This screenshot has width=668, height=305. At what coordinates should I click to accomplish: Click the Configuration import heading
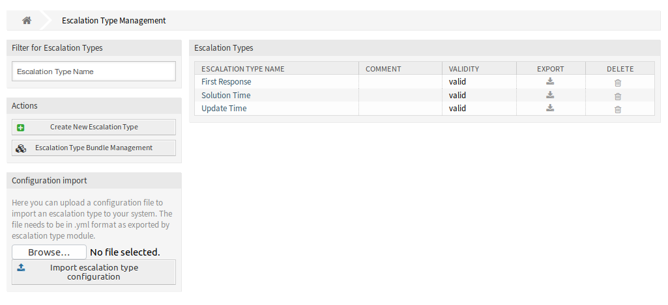coord(50,181)
